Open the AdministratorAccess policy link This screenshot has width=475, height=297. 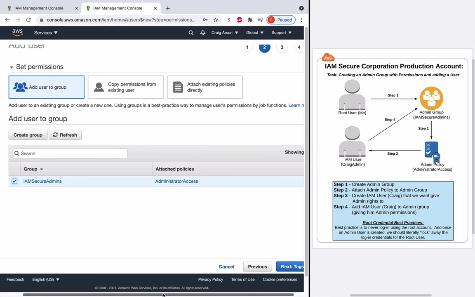tap(176, 181)
